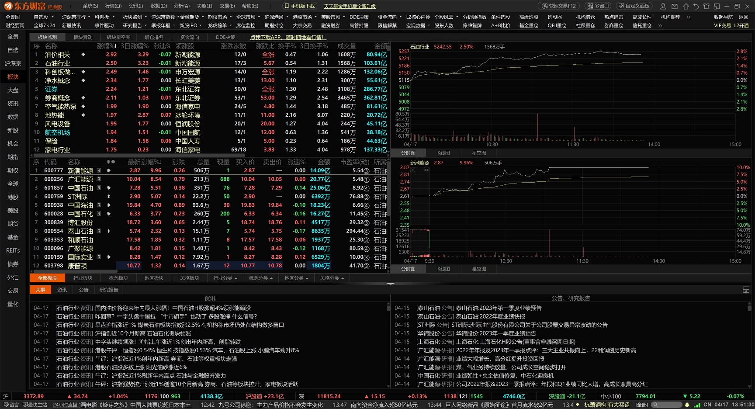
Task: Open the mail messages icon
Action: point(675,6)
